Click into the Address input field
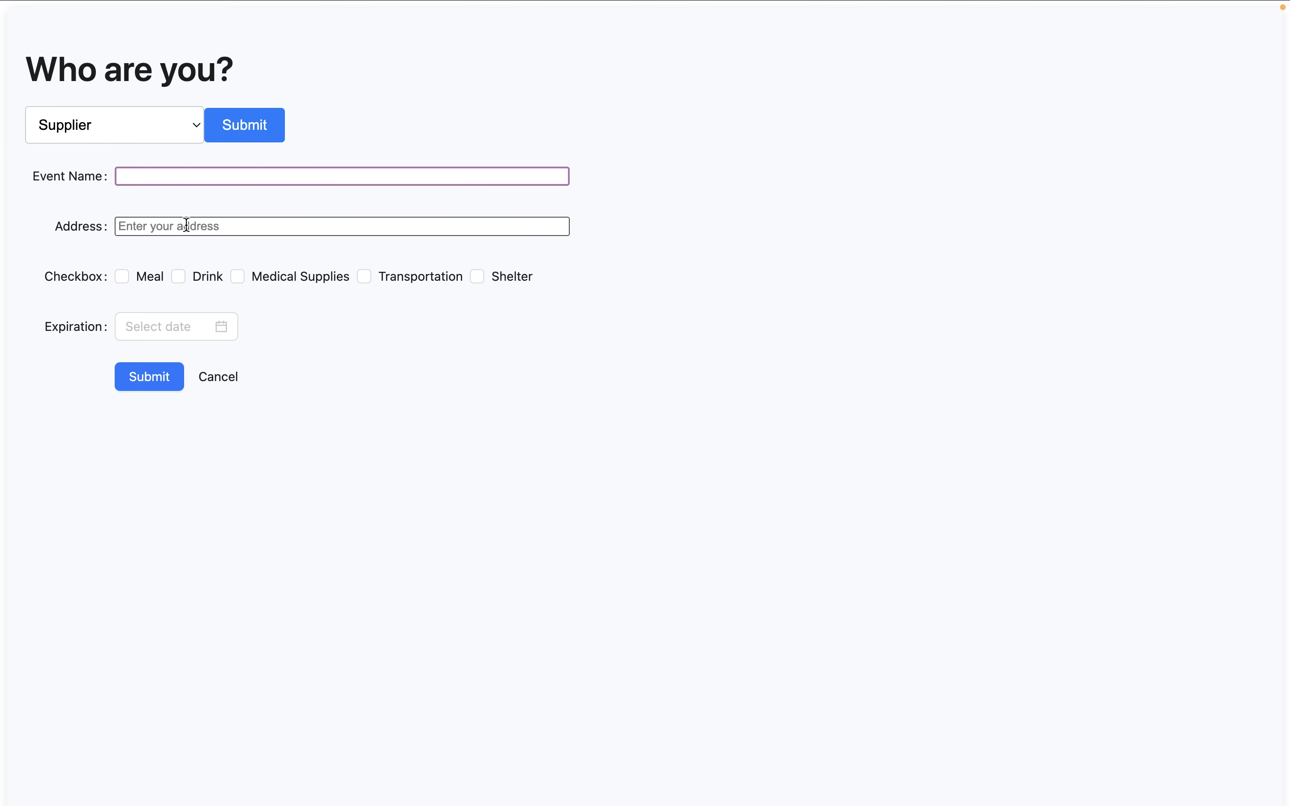Screen dimensions: 1290x806 (342, 227)
